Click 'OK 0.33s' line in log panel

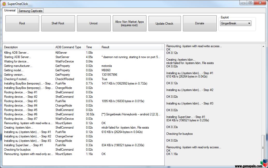172,127
